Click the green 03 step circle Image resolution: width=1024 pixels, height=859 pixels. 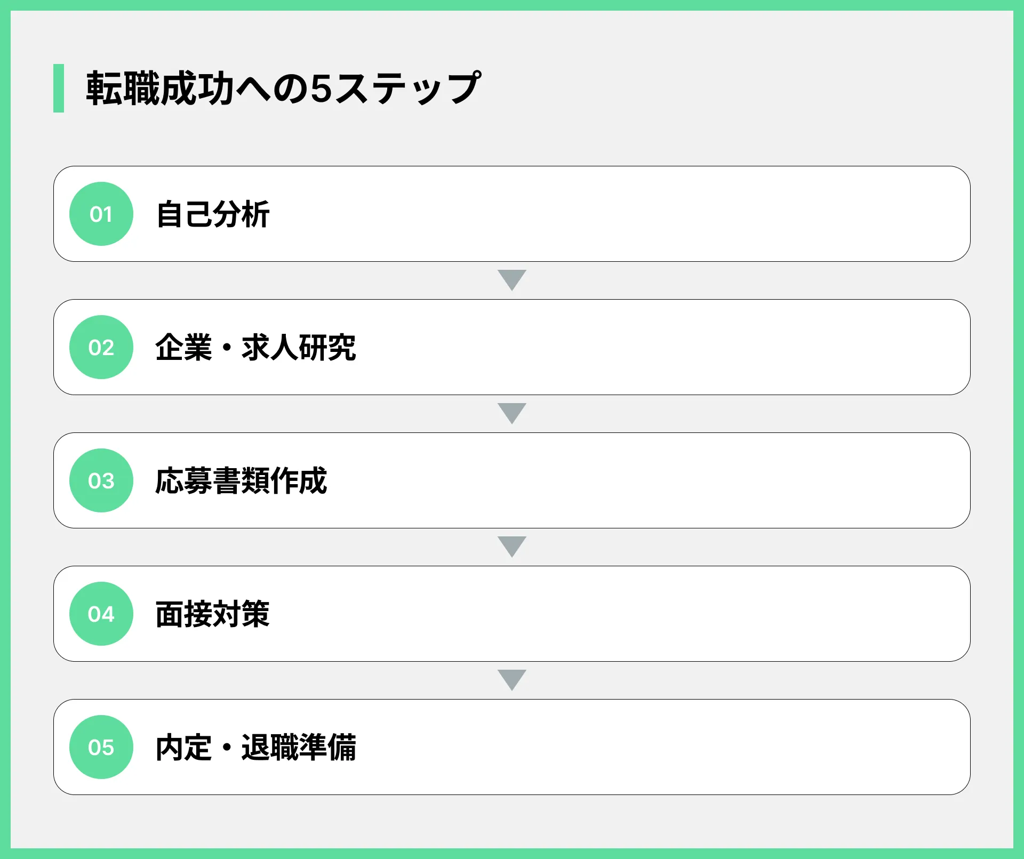point(101,480)
